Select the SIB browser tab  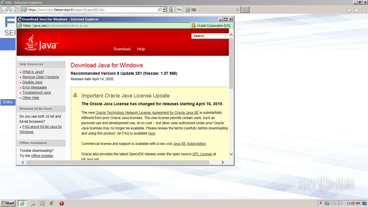212,9
